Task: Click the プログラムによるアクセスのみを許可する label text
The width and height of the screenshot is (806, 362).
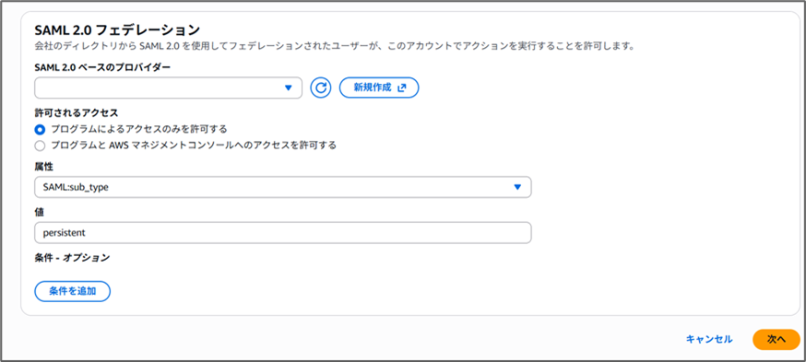Action: tap(138, 129)
